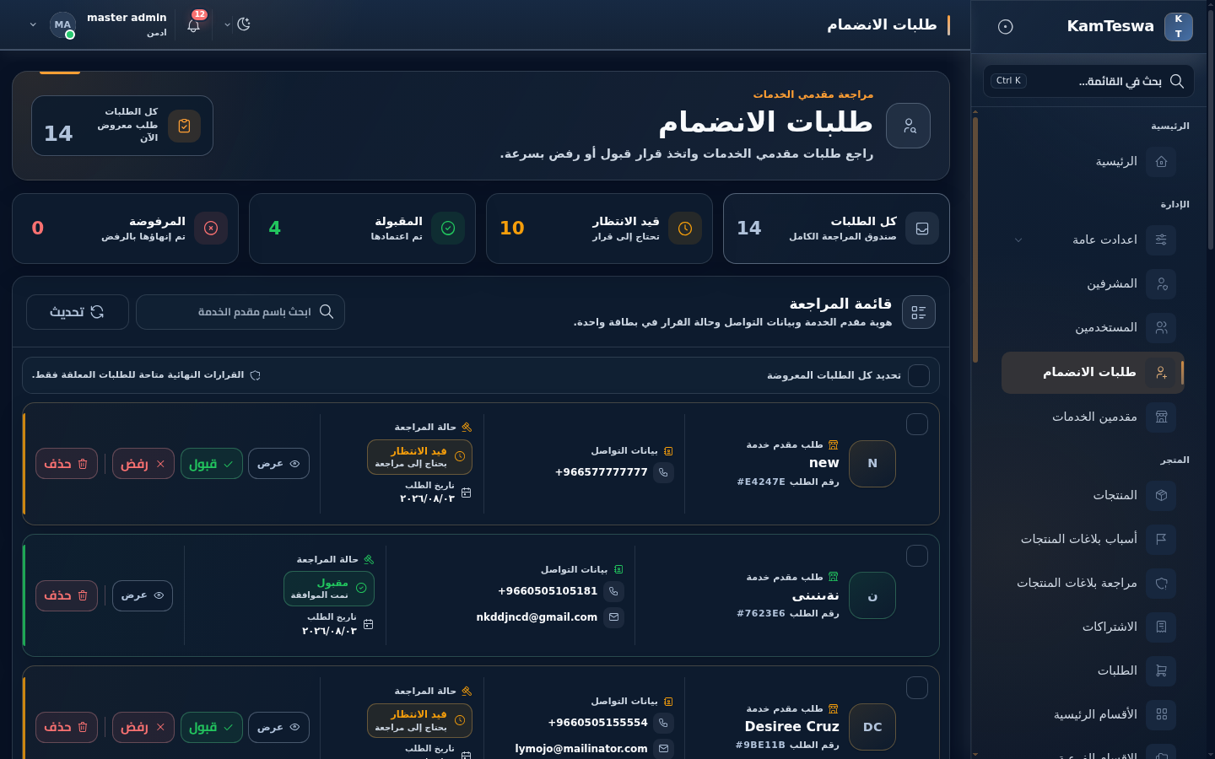
Task: Click the مقبول status badge
Action: point(329,589)
